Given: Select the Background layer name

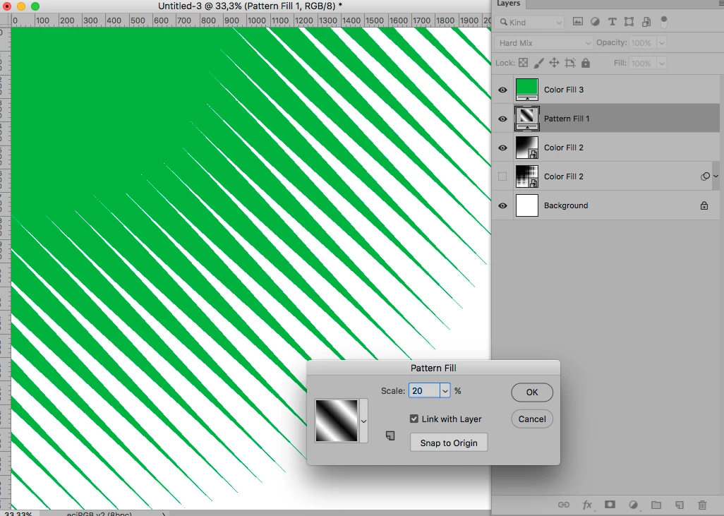Looking at the screenshot, I should coord(566,205).
